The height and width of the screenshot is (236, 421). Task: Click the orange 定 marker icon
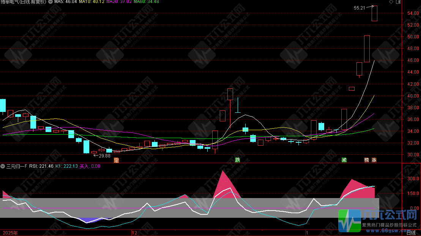click(x=117, y=160)
